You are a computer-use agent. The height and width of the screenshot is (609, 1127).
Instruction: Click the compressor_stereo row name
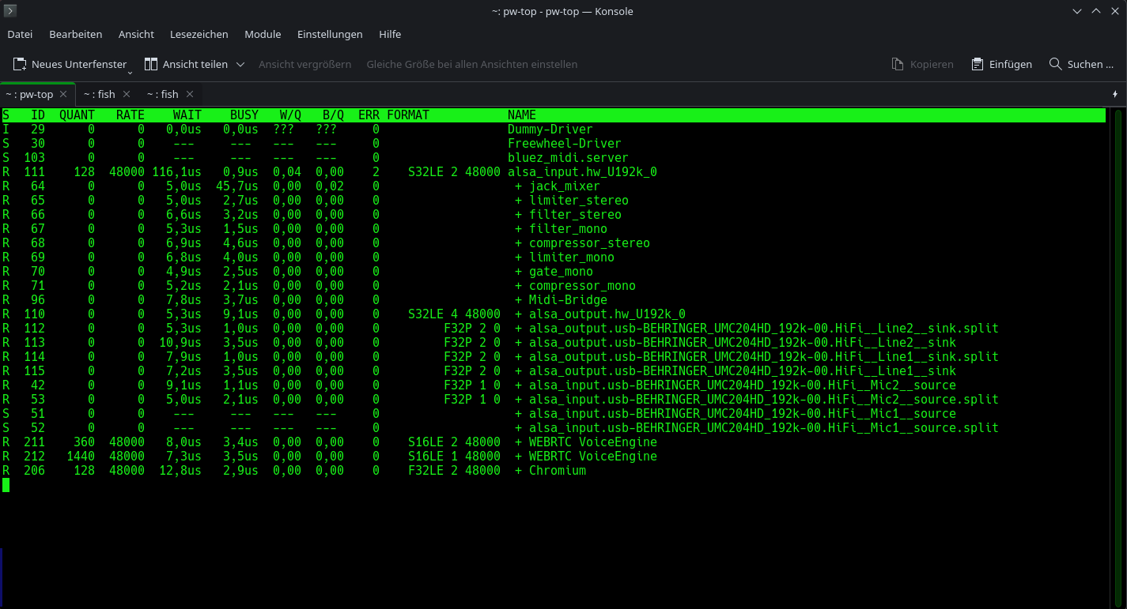click(x=589, y=243)
